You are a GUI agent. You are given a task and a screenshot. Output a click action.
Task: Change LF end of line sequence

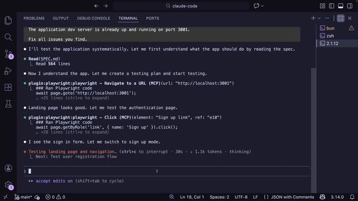pyautogui.click(x=255, y=197)
